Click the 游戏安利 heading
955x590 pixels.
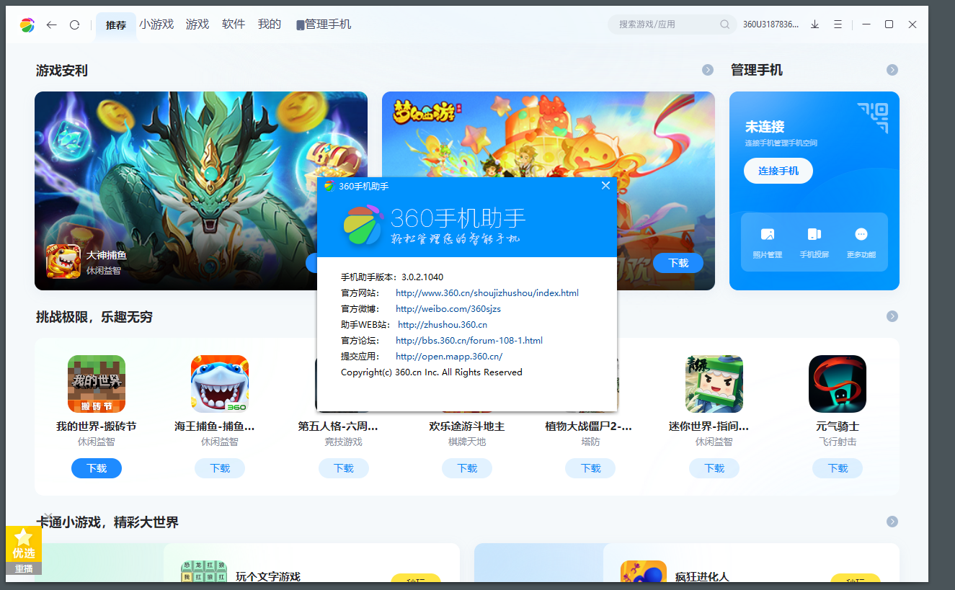pos(62,71)
